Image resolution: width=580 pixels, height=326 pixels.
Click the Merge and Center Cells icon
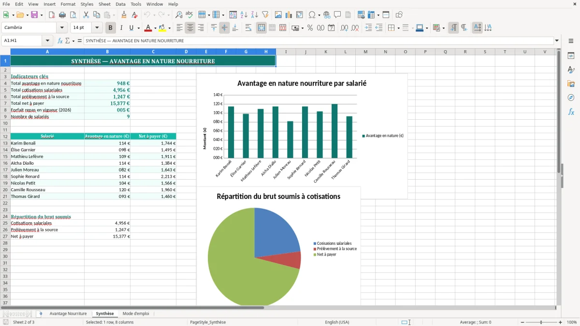[261, 28]
